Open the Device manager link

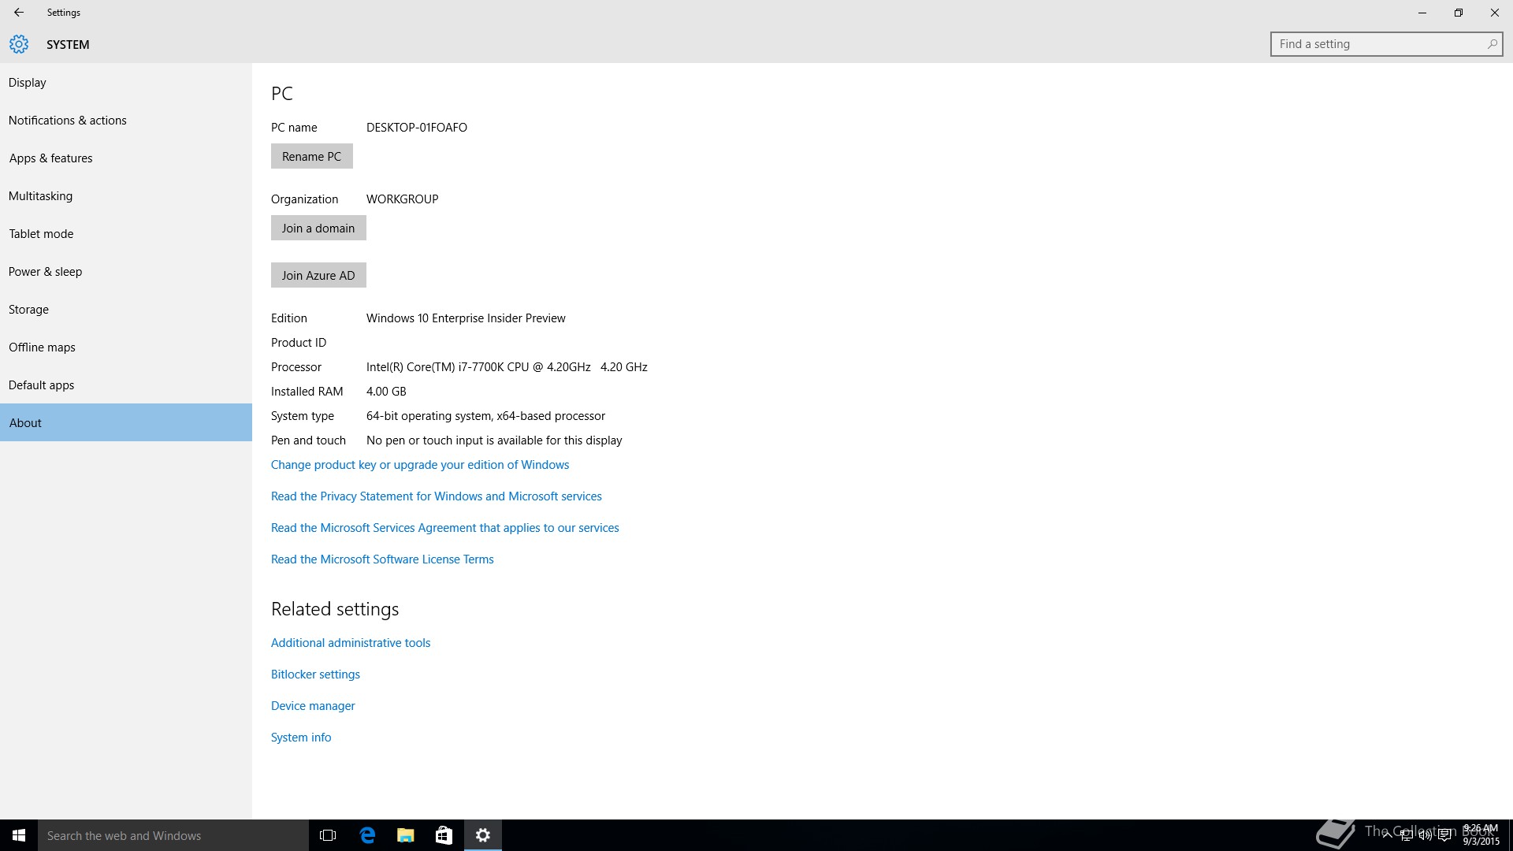coord(313,706)
